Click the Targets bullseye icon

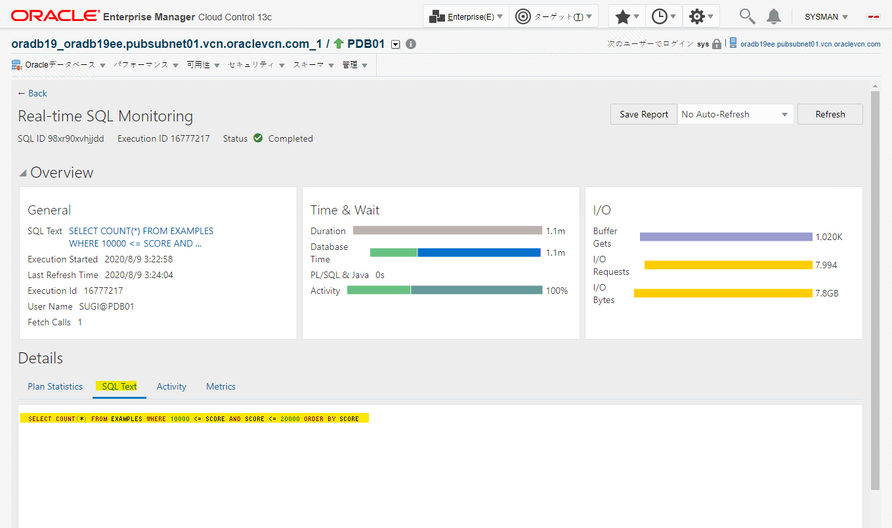(x=523, y=15)
